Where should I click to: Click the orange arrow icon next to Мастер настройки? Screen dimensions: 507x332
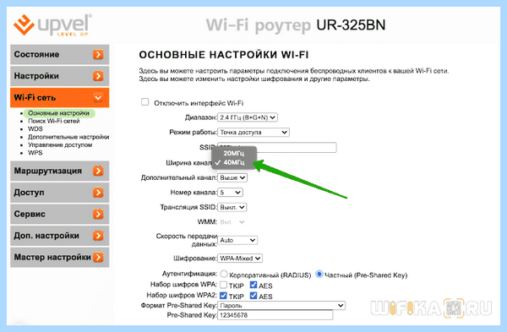pos(98,258)
